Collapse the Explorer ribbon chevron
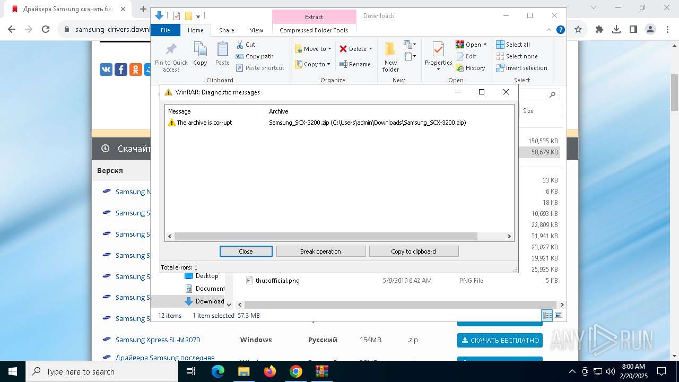Screen dimensions: 679x382 click(550, 30)
